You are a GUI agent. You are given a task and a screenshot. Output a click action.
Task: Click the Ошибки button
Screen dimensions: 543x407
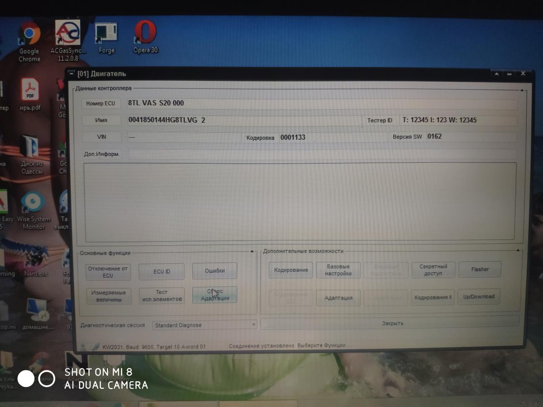pos(214,271)
